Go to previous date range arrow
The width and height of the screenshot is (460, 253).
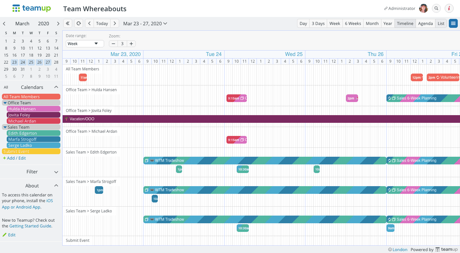pos(89,23)
